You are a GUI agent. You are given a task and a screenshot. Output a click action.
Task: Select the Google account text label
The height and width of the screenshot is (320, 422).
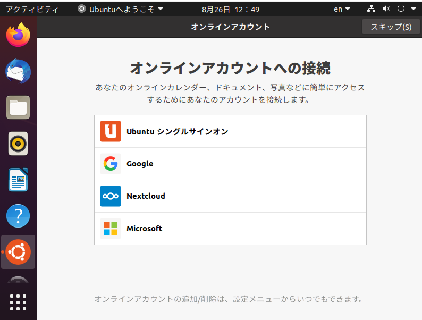[x=140, y=164]
